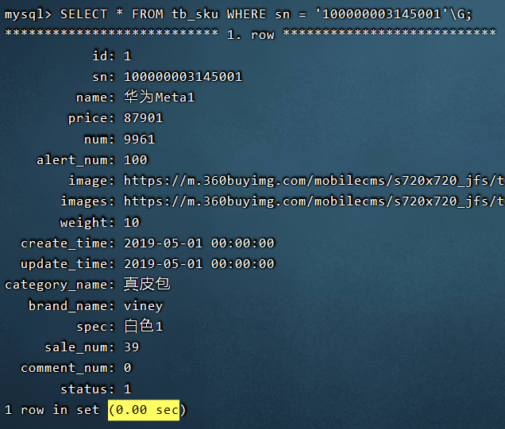The height and width of the screenshot is (429, 505).
Task: Click the 'category_name:' field label
Action: (60, 285)
